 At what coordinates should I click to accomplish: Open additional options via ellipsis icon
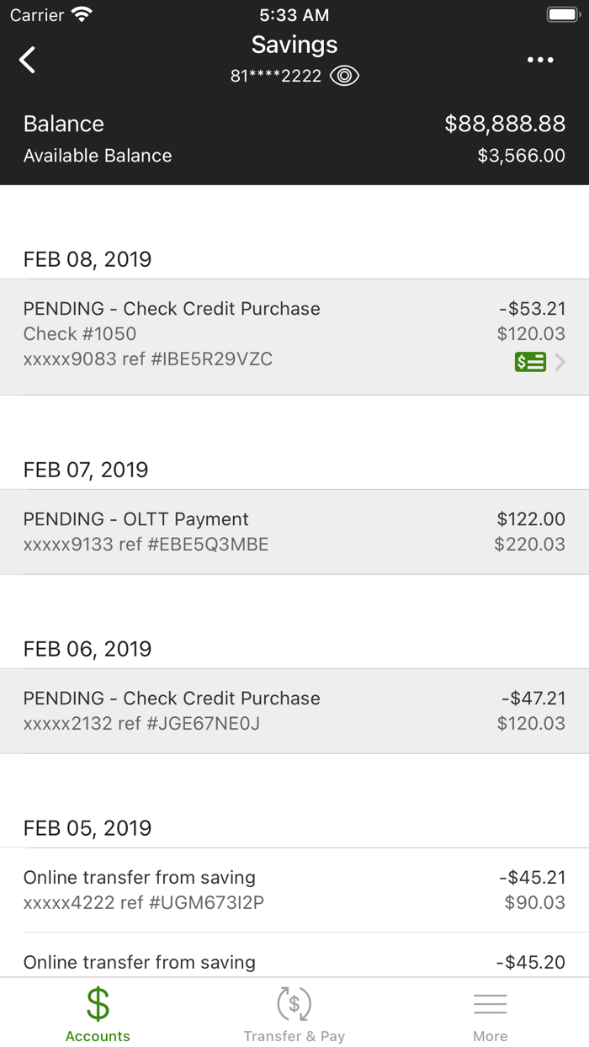(x=539, y=60)
